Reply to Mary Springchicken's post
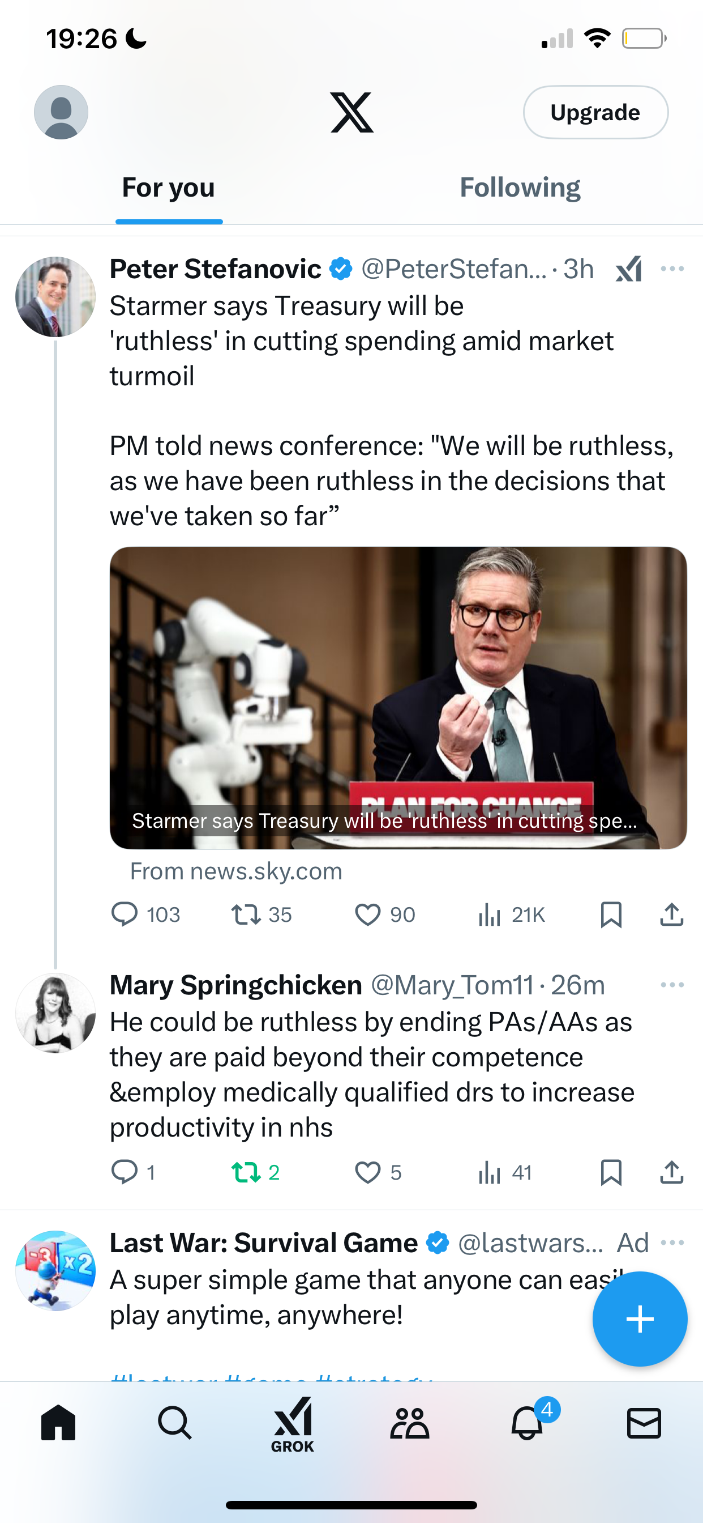This screenshot has width=703, height=1523. coord(125,1172)
